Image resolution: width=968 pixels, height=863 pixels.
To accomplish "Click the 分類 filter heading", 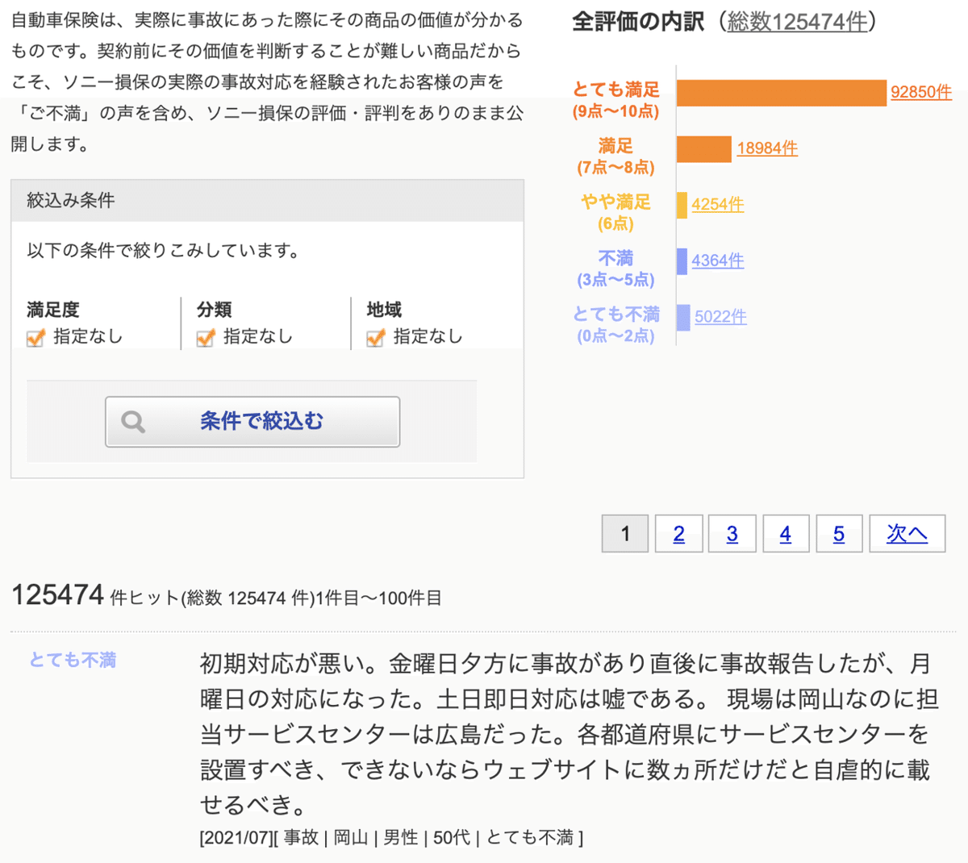I will pyautogui.click(x=215, y=310).
